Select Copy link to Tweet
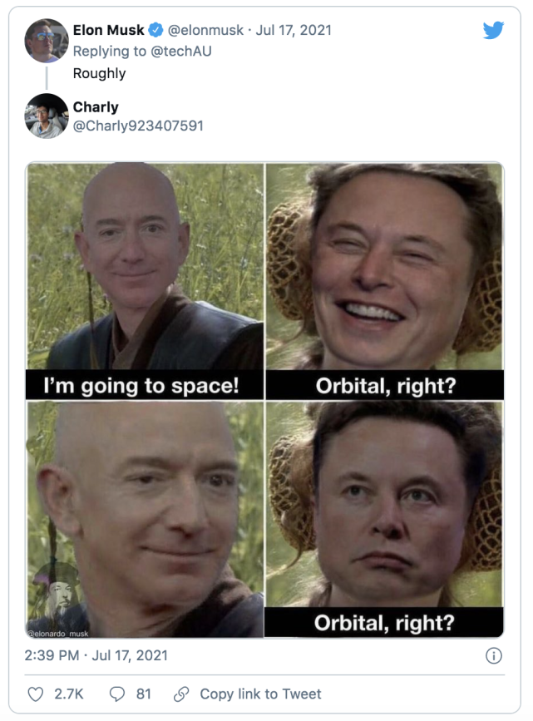 (x=260, y=694)
